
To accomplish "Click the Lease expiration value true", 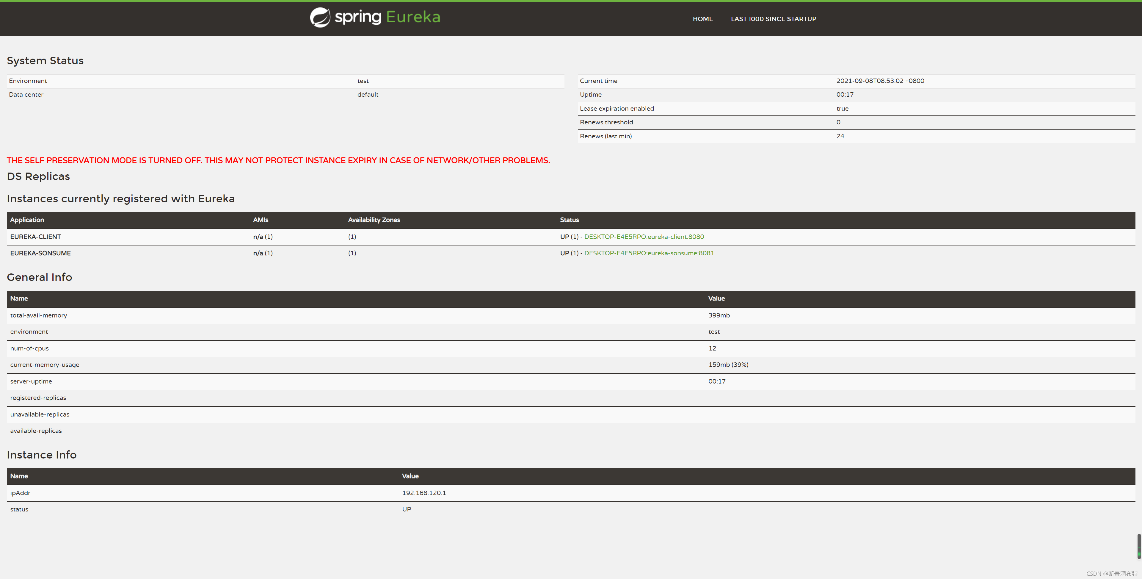I will tap(842, 108).
